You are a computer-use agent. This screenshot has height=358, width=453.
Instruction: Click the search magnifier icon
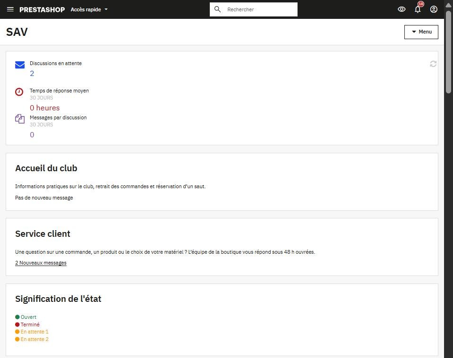pos(218,9)
